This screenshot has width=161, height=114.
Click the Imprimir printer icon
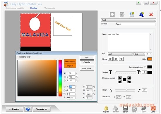tap(116, 108)
